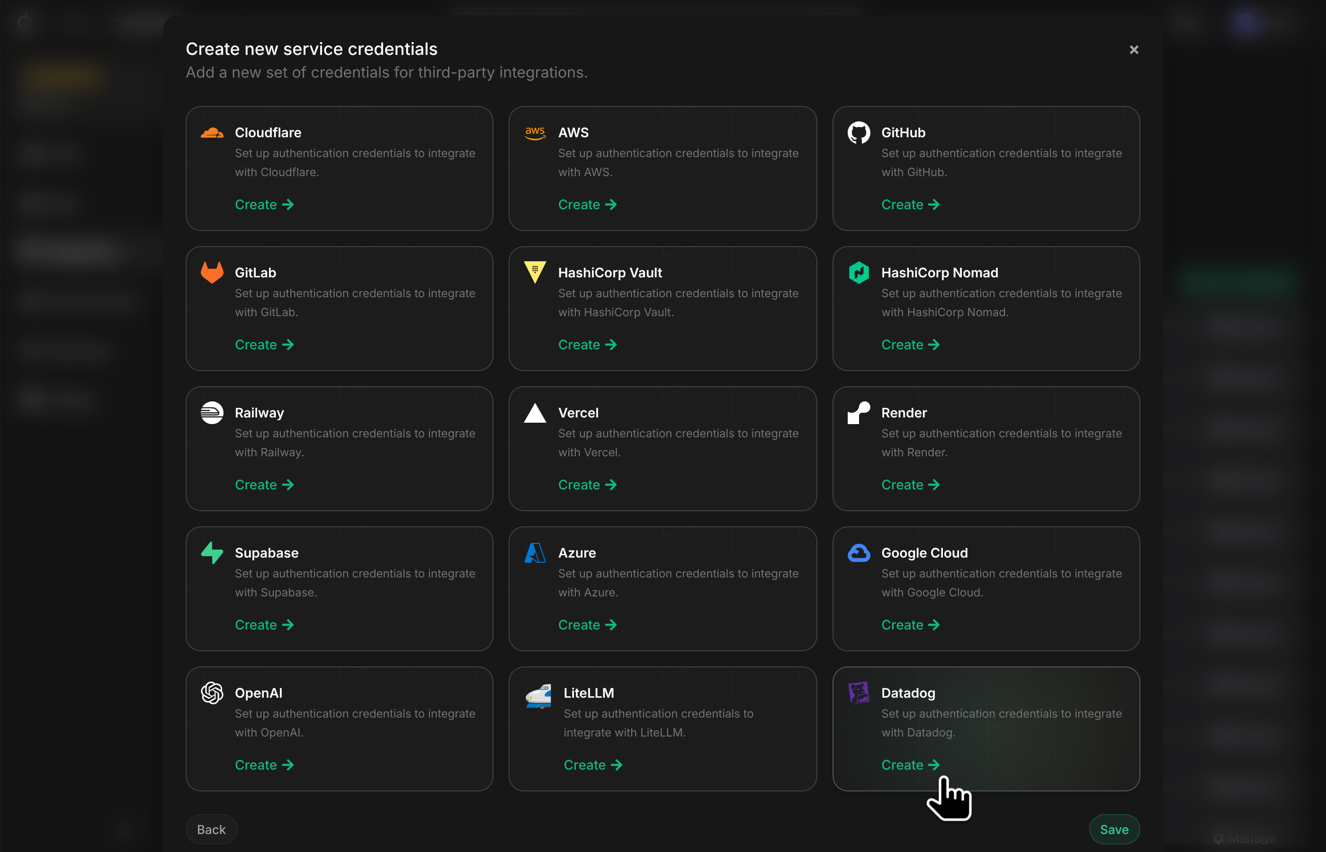Click the Render logo icon
The width and height of the screenshot is (1326, 852).
pos(859,413)
